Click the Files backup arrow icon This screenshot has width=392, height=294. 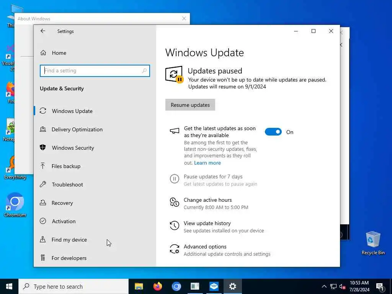(x=43, y=166)
